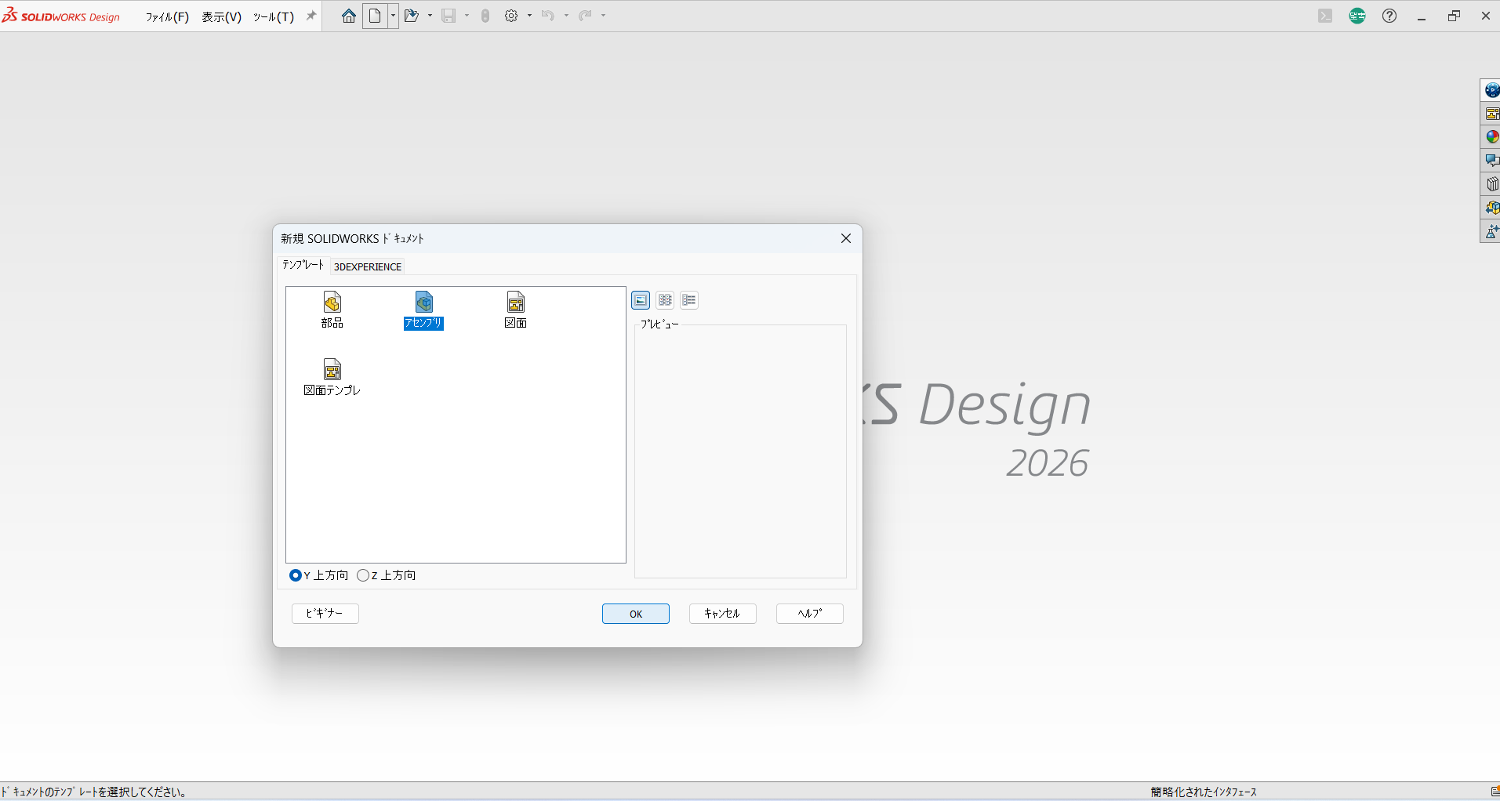Click the orange status bar corner icon
Viewport: 1500px width, 801px height.
[x=1495, y=792]
